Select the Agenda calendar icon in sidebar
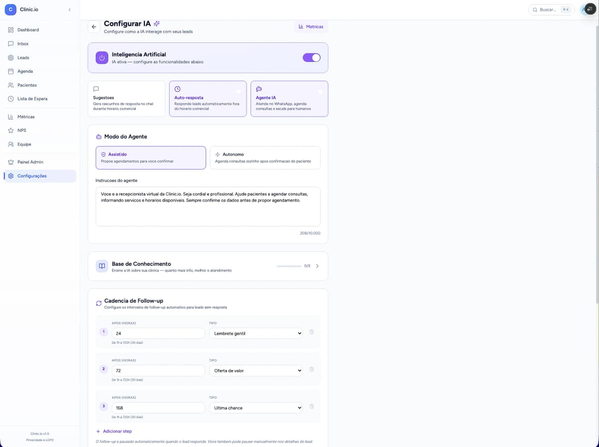 point(11,71)
